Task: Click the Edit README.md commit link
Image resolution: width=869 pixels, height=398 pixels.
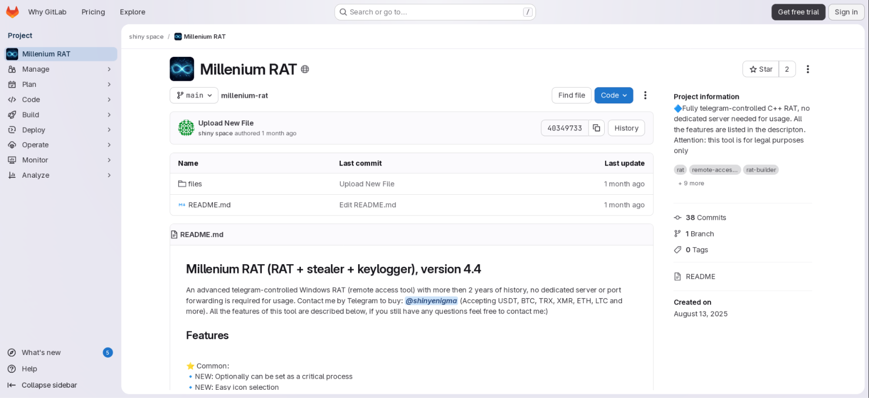Action: [368, 205]
